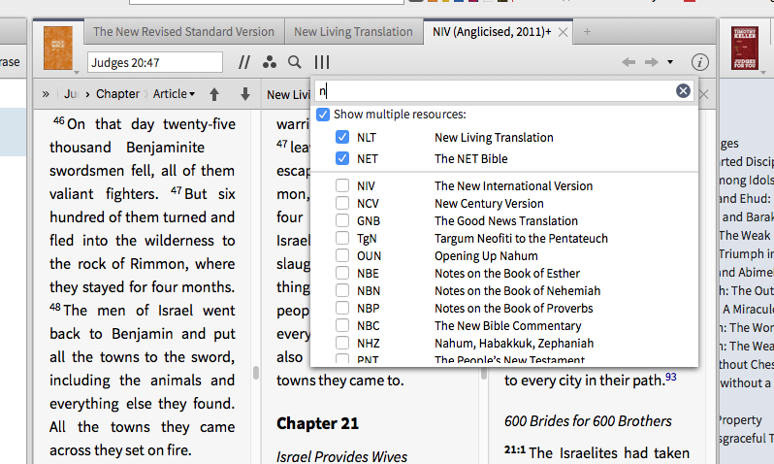Open the Article dropdown in locator bar
This screenshot has width=774, height=464.
click(174, 94)
